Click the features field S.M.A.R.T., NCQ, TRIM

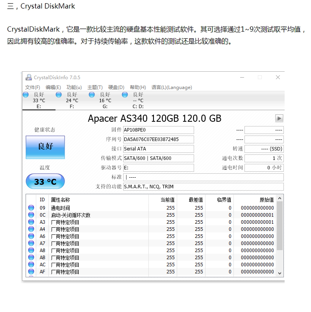(204, 187)
